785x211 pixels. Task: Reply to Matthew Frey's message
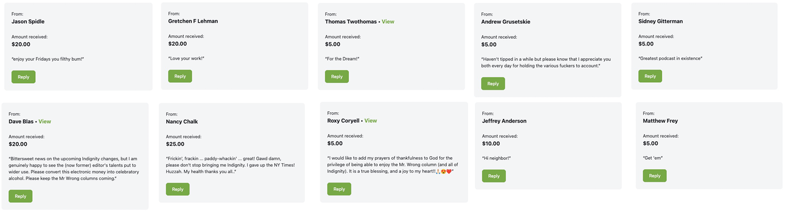[x=654, y=176]
